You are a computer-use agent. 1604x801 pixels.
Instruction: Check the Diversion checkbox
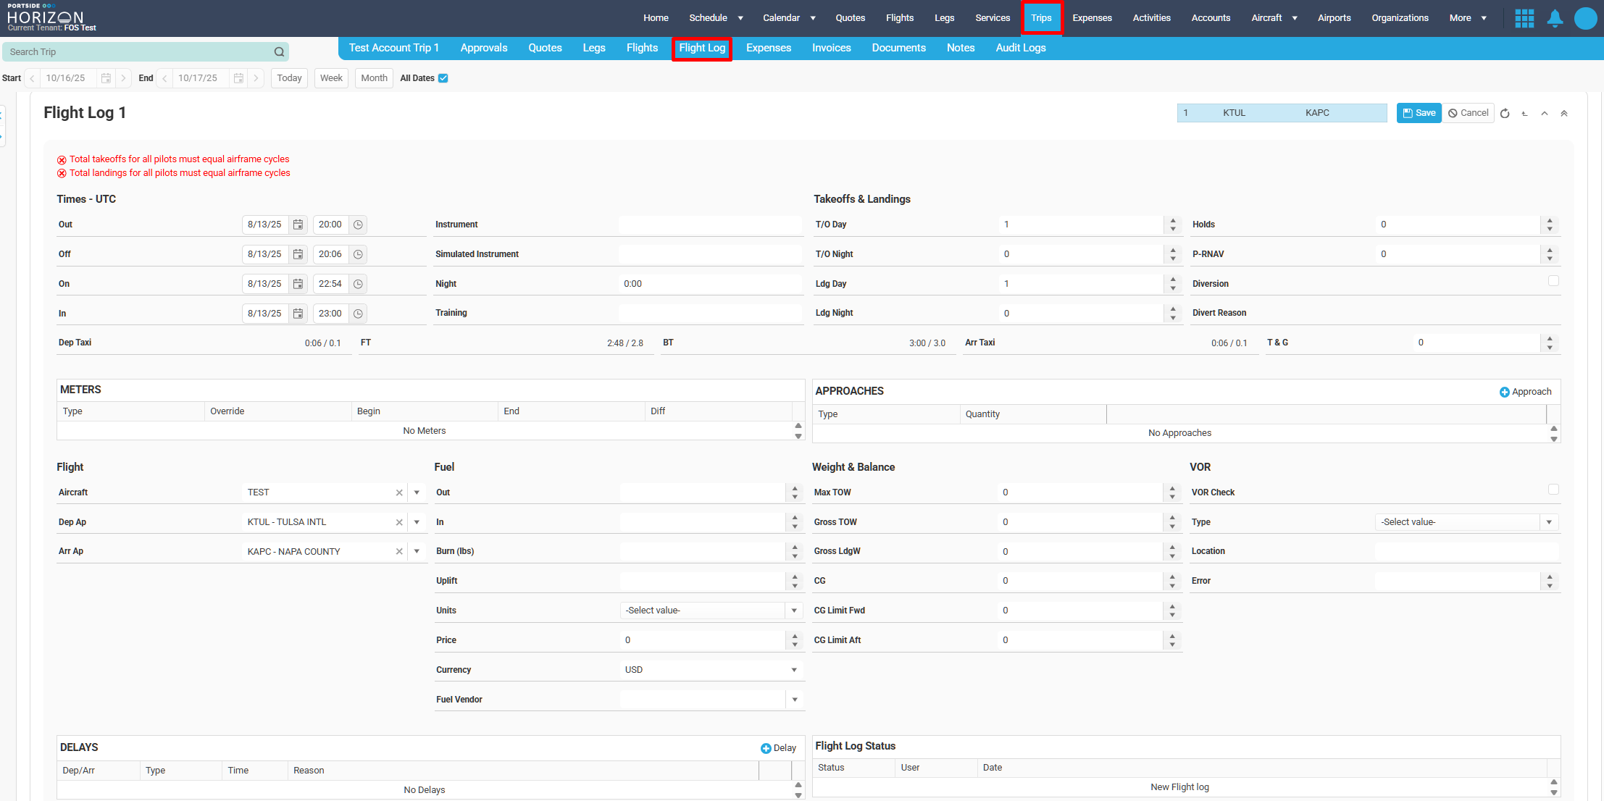[1553, 281]
